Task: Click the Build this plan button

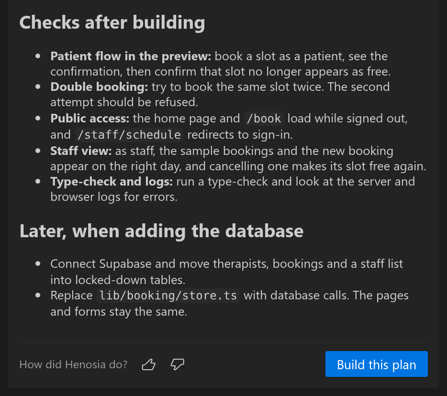Action: [376, 364]
